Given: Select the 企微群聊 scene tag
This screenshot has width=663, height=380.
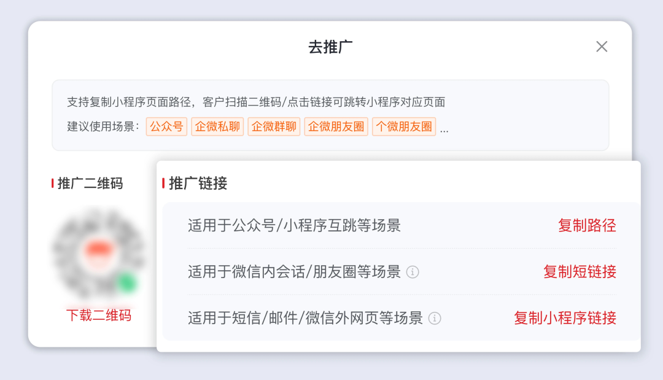Looking at the screenshot, I should point(274,127).
